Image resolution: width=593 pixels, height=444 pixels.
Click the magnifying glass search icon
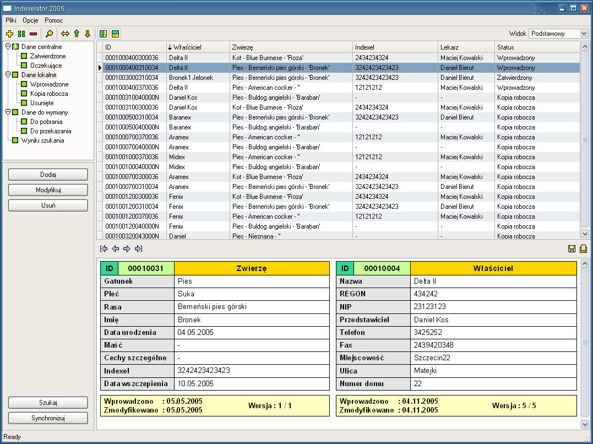click(x=49, y=34)
